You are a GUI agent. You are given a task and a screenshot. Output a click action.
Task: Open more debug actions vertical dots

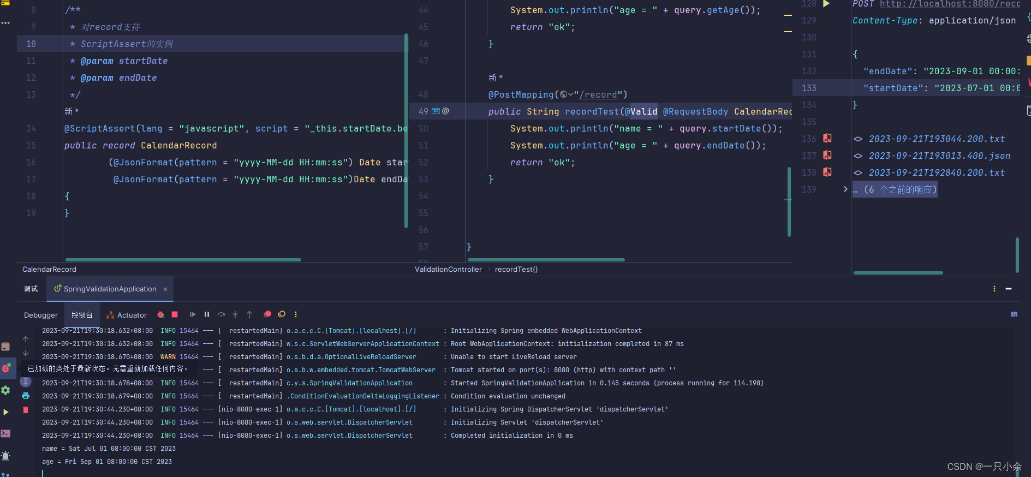296,314
